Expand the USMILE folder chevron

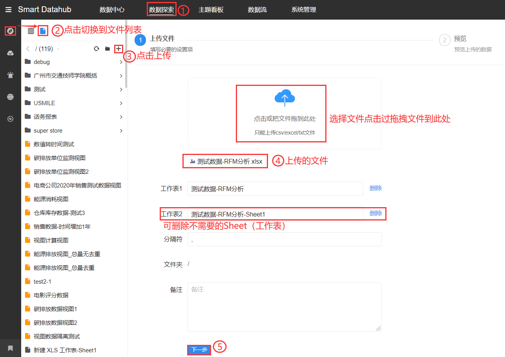(121, 103)
